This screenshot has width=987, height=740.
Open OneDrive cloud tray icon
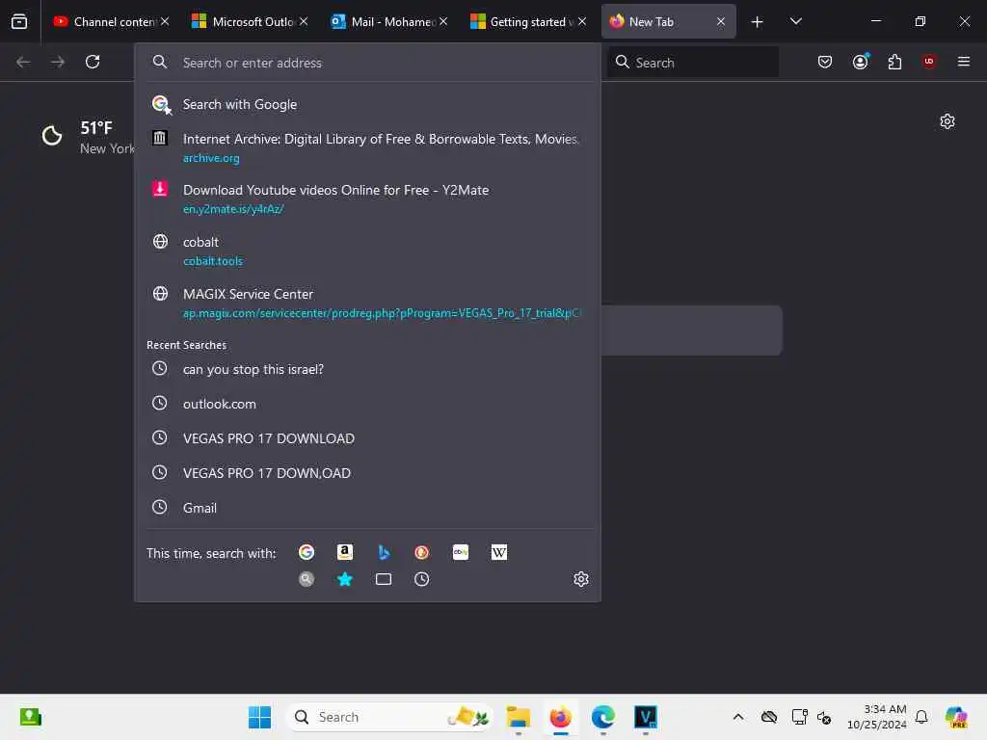pyautogui.click(x=768, y=717)
